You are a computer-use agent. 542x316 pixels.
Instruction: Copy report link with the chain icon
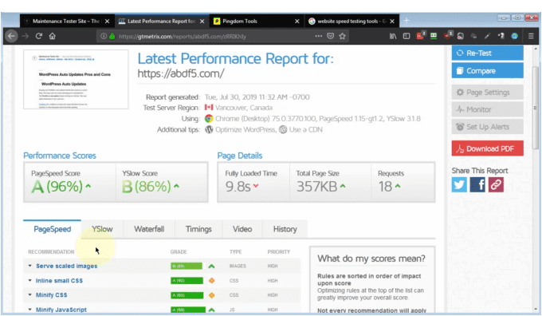pos(496,185)
